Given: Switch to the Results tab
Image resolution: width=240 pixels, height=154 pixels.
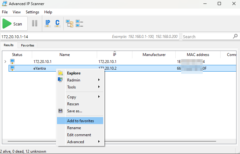Looking at the screenshot, I should point(9,45).
